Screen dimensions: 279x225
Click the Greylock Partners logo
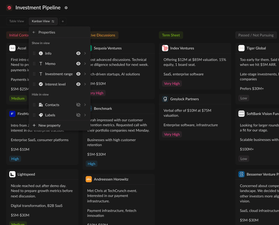pos(165,99)
